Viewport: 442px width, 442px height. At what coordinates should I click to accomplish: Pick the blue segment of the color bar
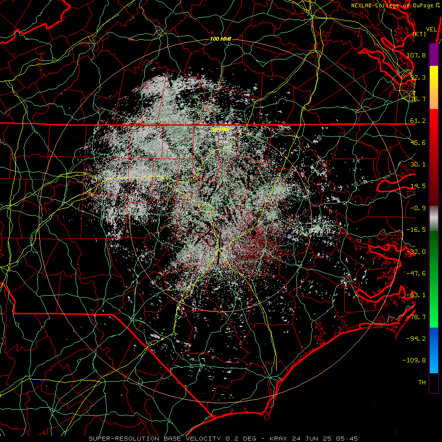(x=434, y=350)
